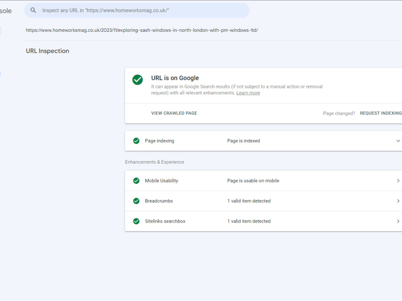Click the large green URL is on Google checkmark
402x301 pixels.
[x=137, y=80]
